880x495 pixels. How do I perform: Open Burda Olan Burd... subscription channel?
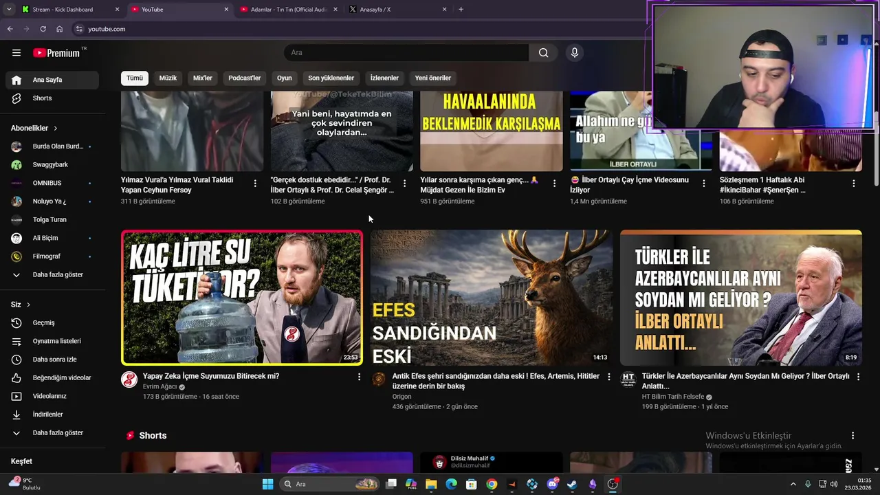[52, 146]
